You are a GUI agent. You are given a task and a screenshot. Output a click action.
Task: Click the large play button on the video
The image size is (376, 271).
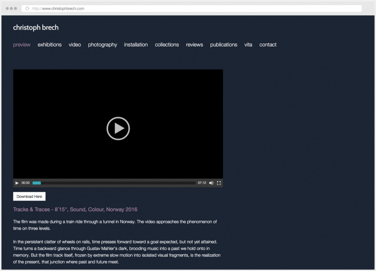click(x=118, y=129)
